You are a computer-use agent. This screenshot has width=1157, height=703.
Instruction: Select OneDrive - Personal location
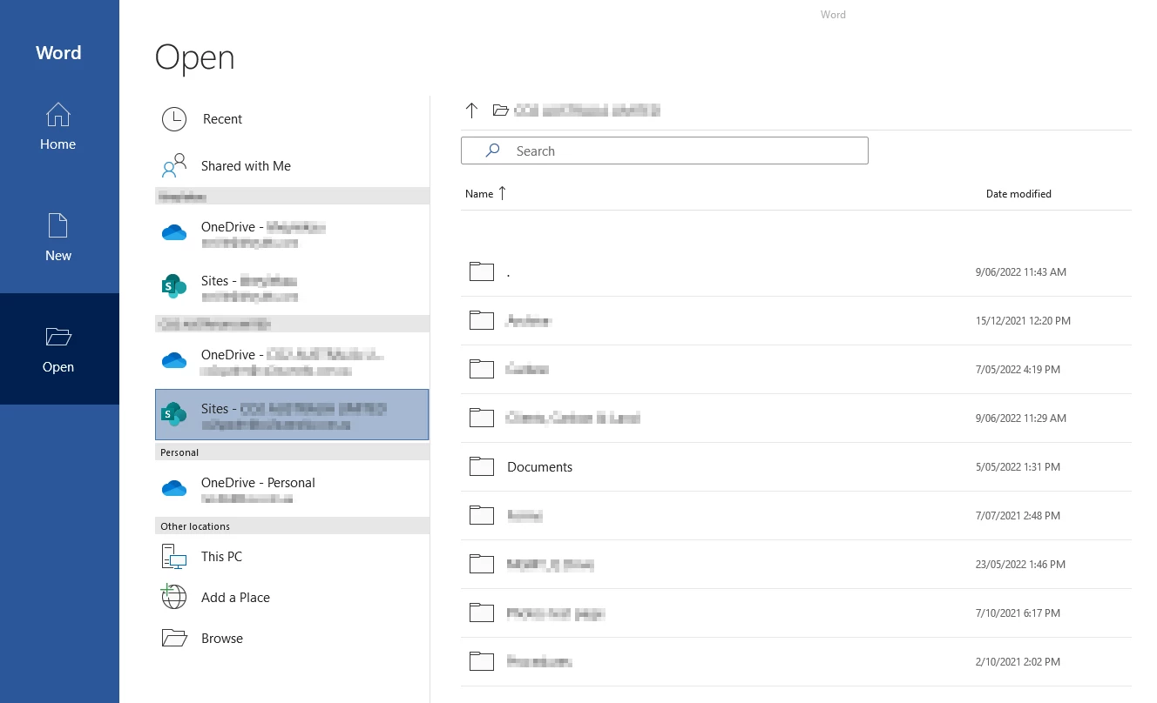coord(292,490)
